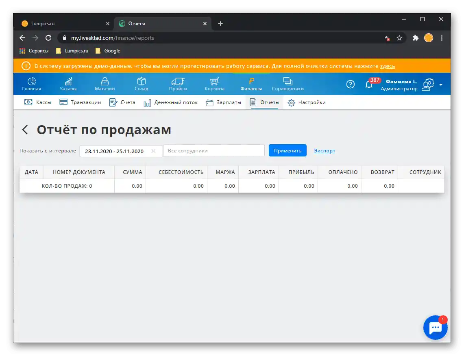Image resolution: width=464 pixels, height=356 pixels.
Task: Navigate to the Справочники section
Action: pyautogui.click(x=288, y=84)
